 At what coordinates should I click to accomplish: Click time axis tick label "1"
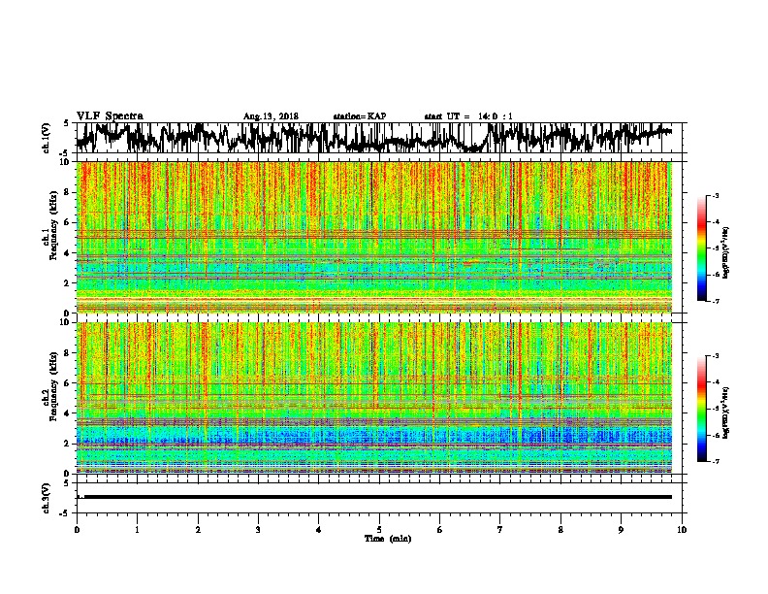point(137,530)
